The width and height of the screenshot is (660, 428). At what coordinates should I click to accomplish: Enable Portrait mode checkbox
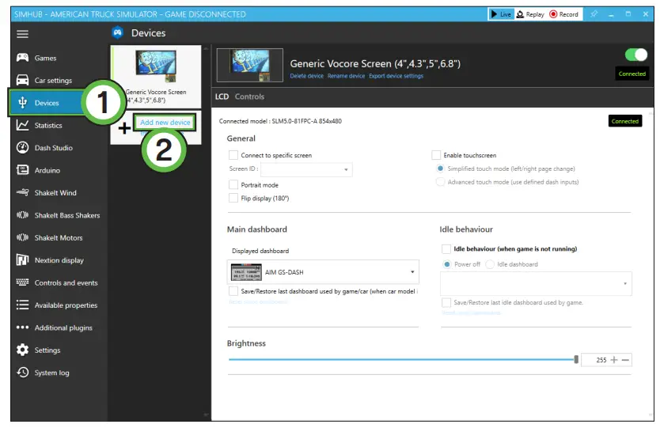233,184
